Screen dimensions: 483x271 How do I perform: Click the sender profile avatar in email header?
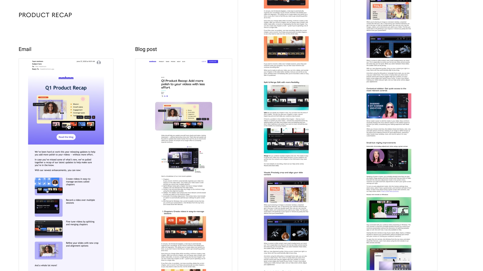[99, 62]
